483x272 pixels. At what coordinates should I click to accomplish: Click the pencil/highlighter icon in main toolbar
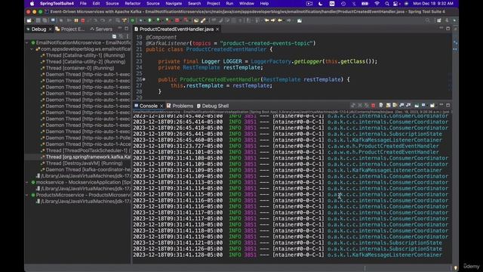pyautogui.click(x=203, y=20)
